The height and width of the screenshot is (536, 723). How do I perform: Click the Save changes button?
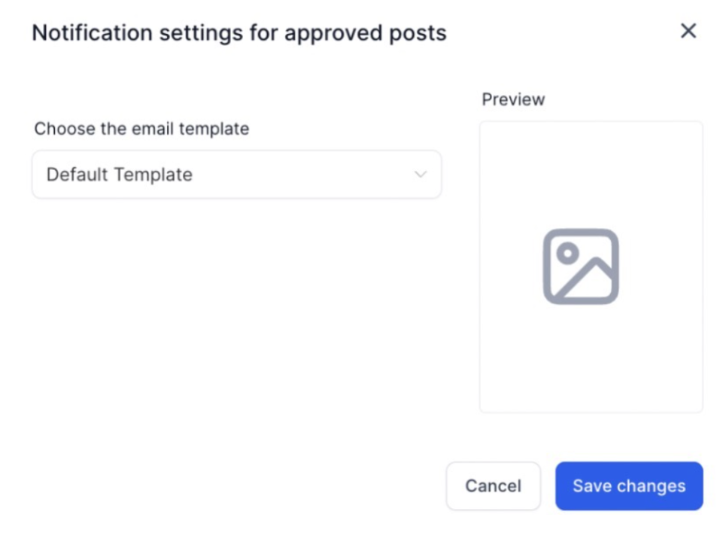[x=629, y=486]
